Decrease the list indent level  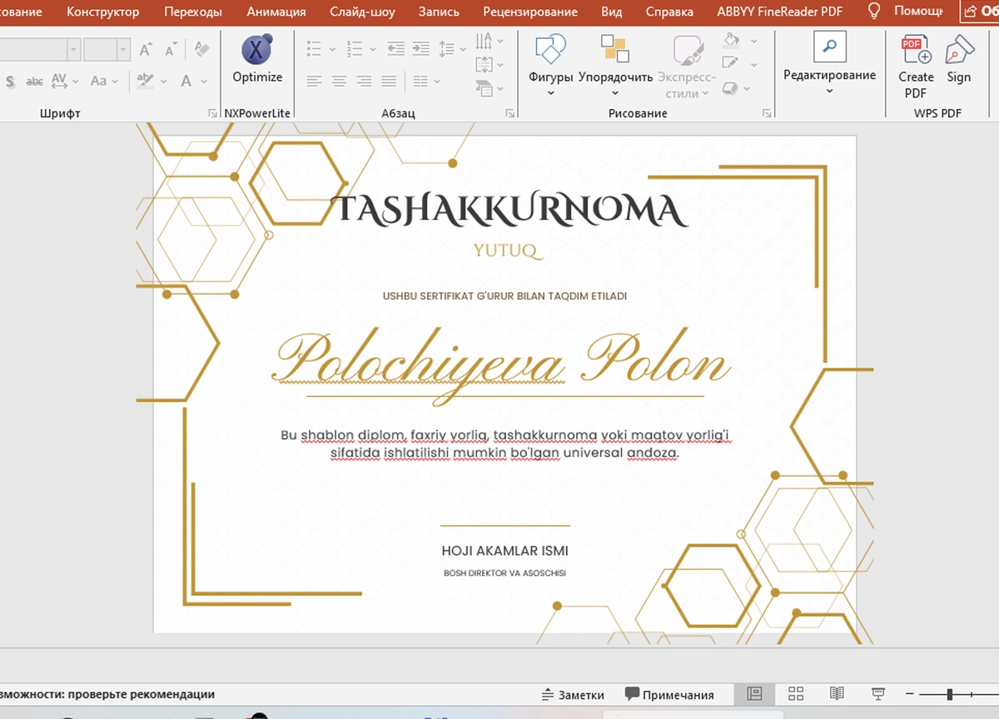[396, 49]
